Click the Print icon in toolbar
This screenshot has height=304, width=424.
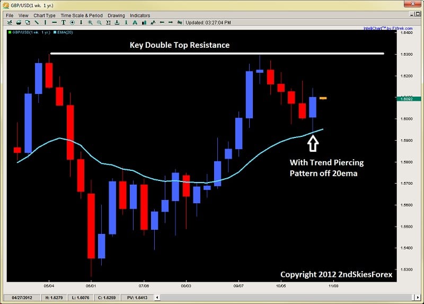pyautogui.click(x=19, y=23)
